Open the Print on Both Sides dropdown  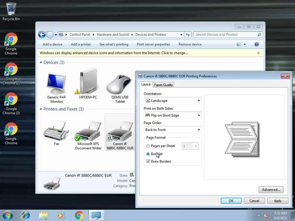pyautogui.click(x=172, y=115)
